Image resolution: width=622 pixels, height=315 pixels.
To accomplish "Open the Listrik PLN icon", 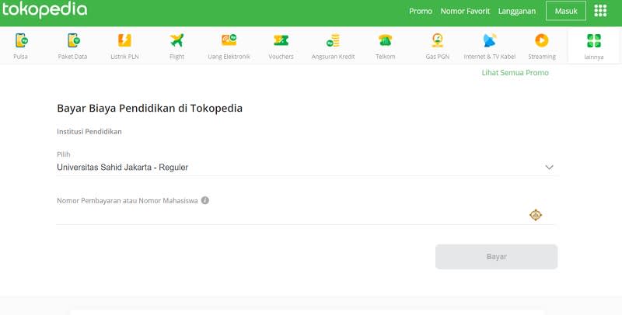I will [125, 41].
